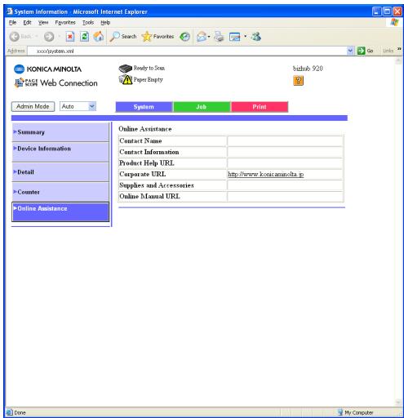Open the Mail icon dropdown arrow

209,37
